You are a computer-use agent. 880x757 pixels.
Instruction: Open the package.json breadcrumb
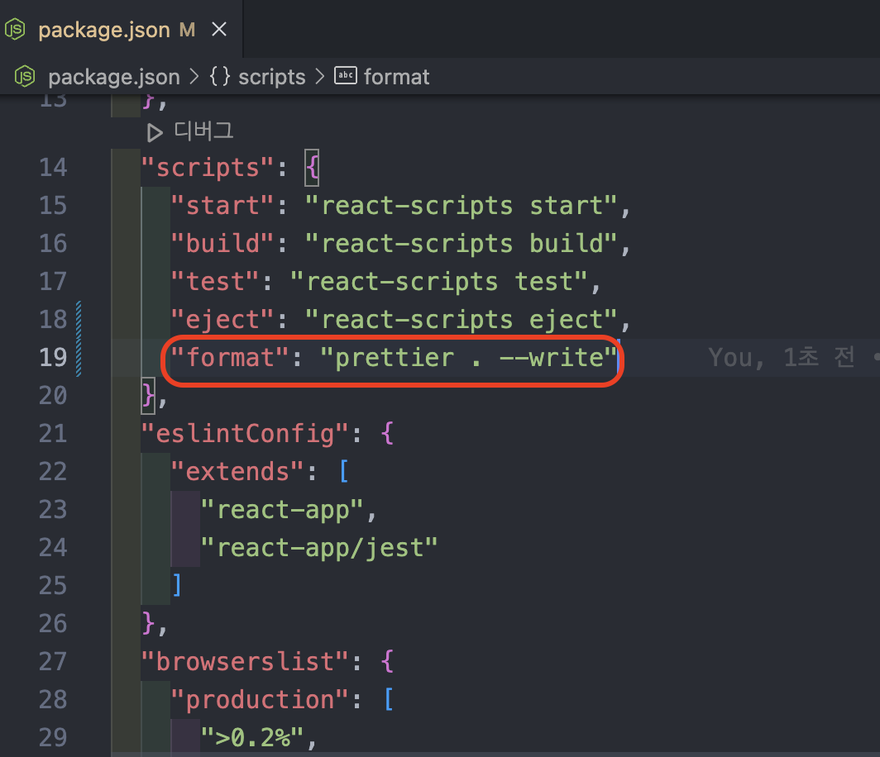pos(114,77)
